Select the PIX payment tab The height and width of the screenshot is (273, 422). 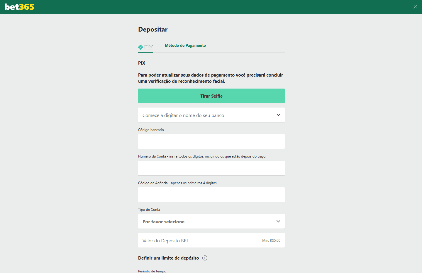click(x=145, y=47)
